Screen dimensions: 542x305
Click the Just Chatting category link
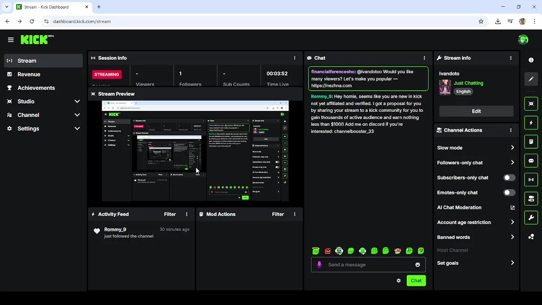[468, 83]
